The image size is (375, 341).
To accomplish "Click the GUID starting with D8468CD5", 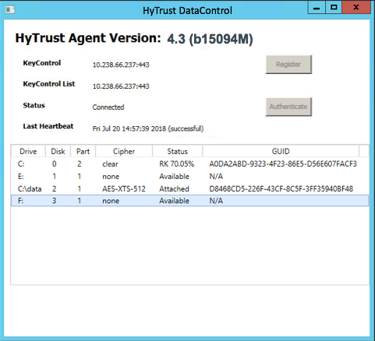I will point(281,188).
